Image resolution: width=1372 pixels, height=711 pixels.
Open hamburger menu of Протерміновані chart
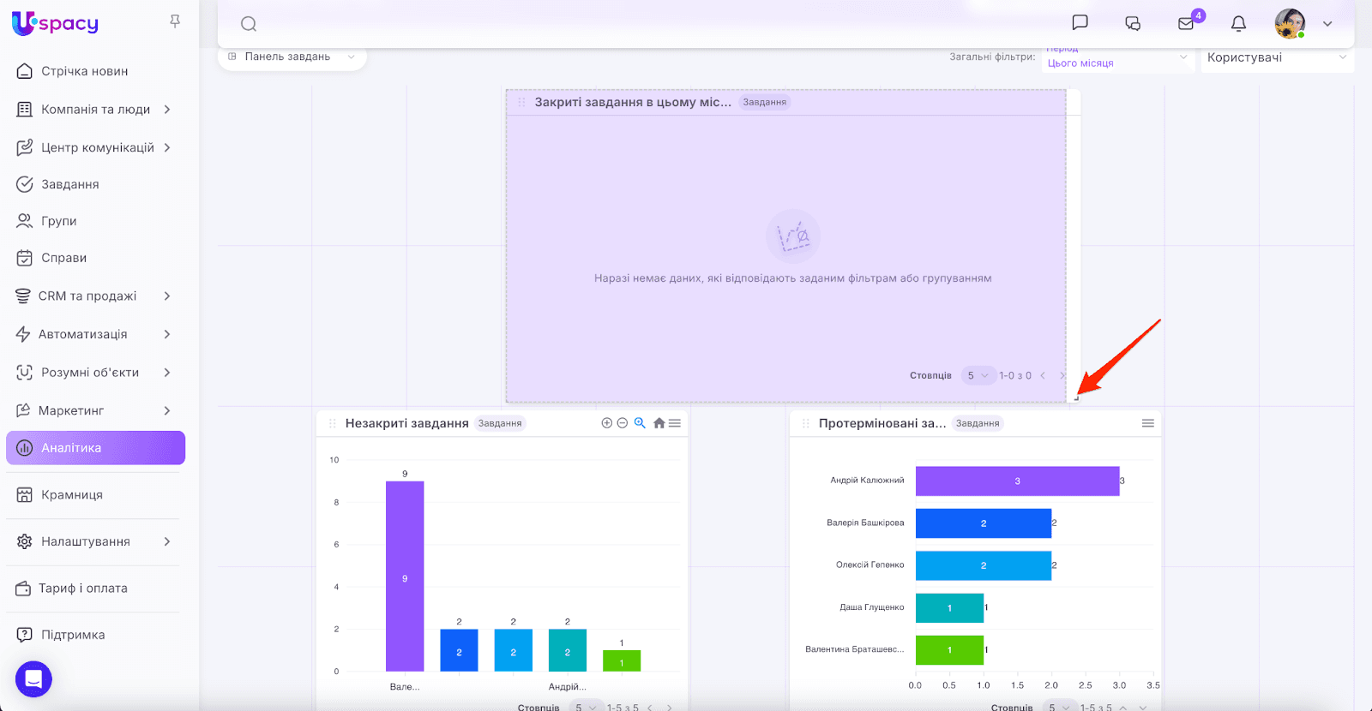1147,423
